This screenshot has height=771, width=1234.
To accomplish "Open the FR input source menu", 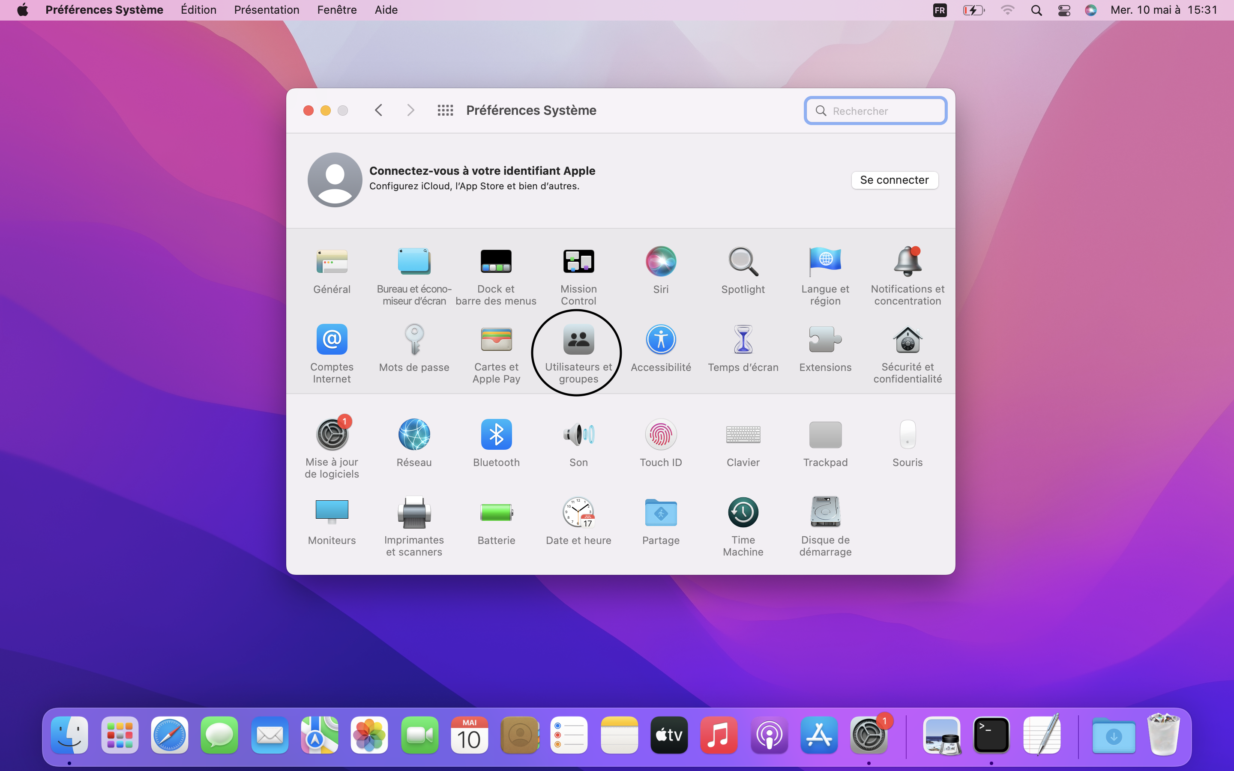I will tap(940, 10).
